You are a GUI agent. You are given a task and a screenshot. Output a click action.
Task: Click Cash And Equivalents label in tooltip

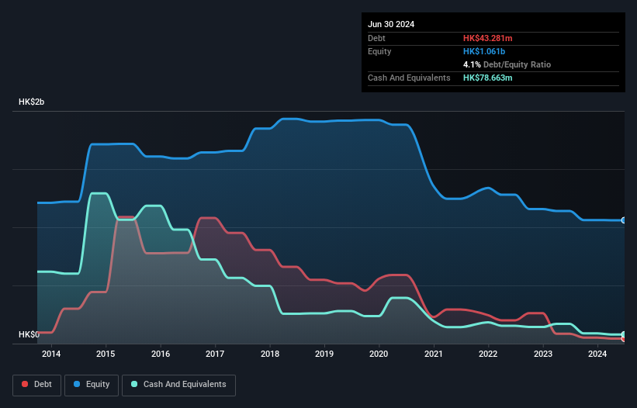(x=409, y=78)
